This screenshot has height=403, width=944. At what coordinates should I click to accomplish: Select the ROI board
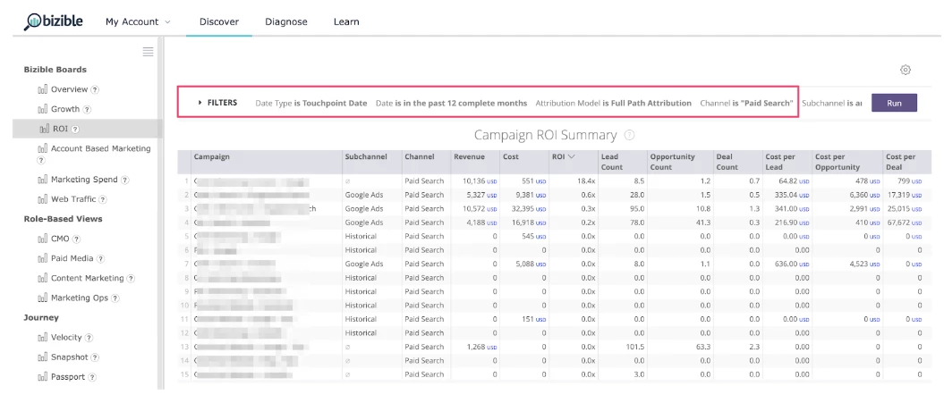click(60, 129)
